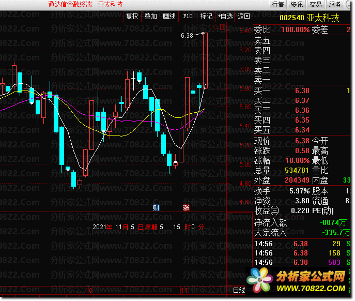This screenshot has width=355, height=301.
Task: Open the 行情 quotes menu
Action: (278, 4)
